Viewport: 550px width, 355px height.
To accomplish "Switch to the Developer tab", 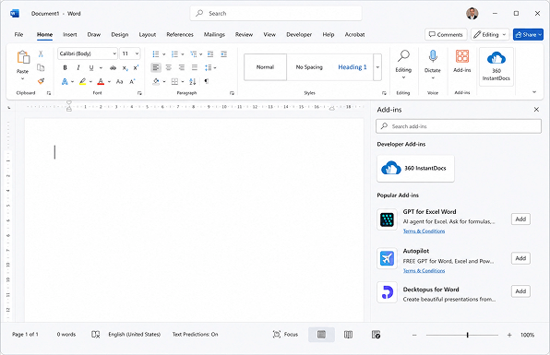I will 299,34.
